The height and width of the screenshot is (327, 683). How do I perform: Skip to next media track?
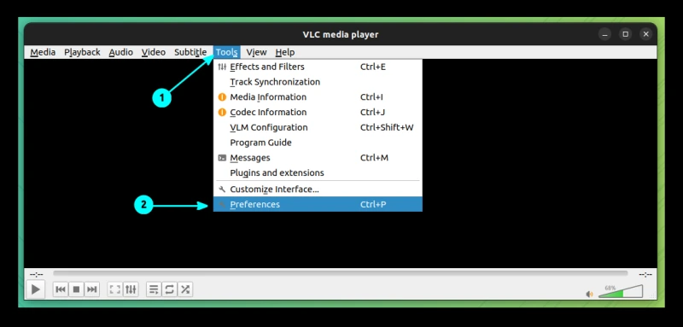click(91, 289)
